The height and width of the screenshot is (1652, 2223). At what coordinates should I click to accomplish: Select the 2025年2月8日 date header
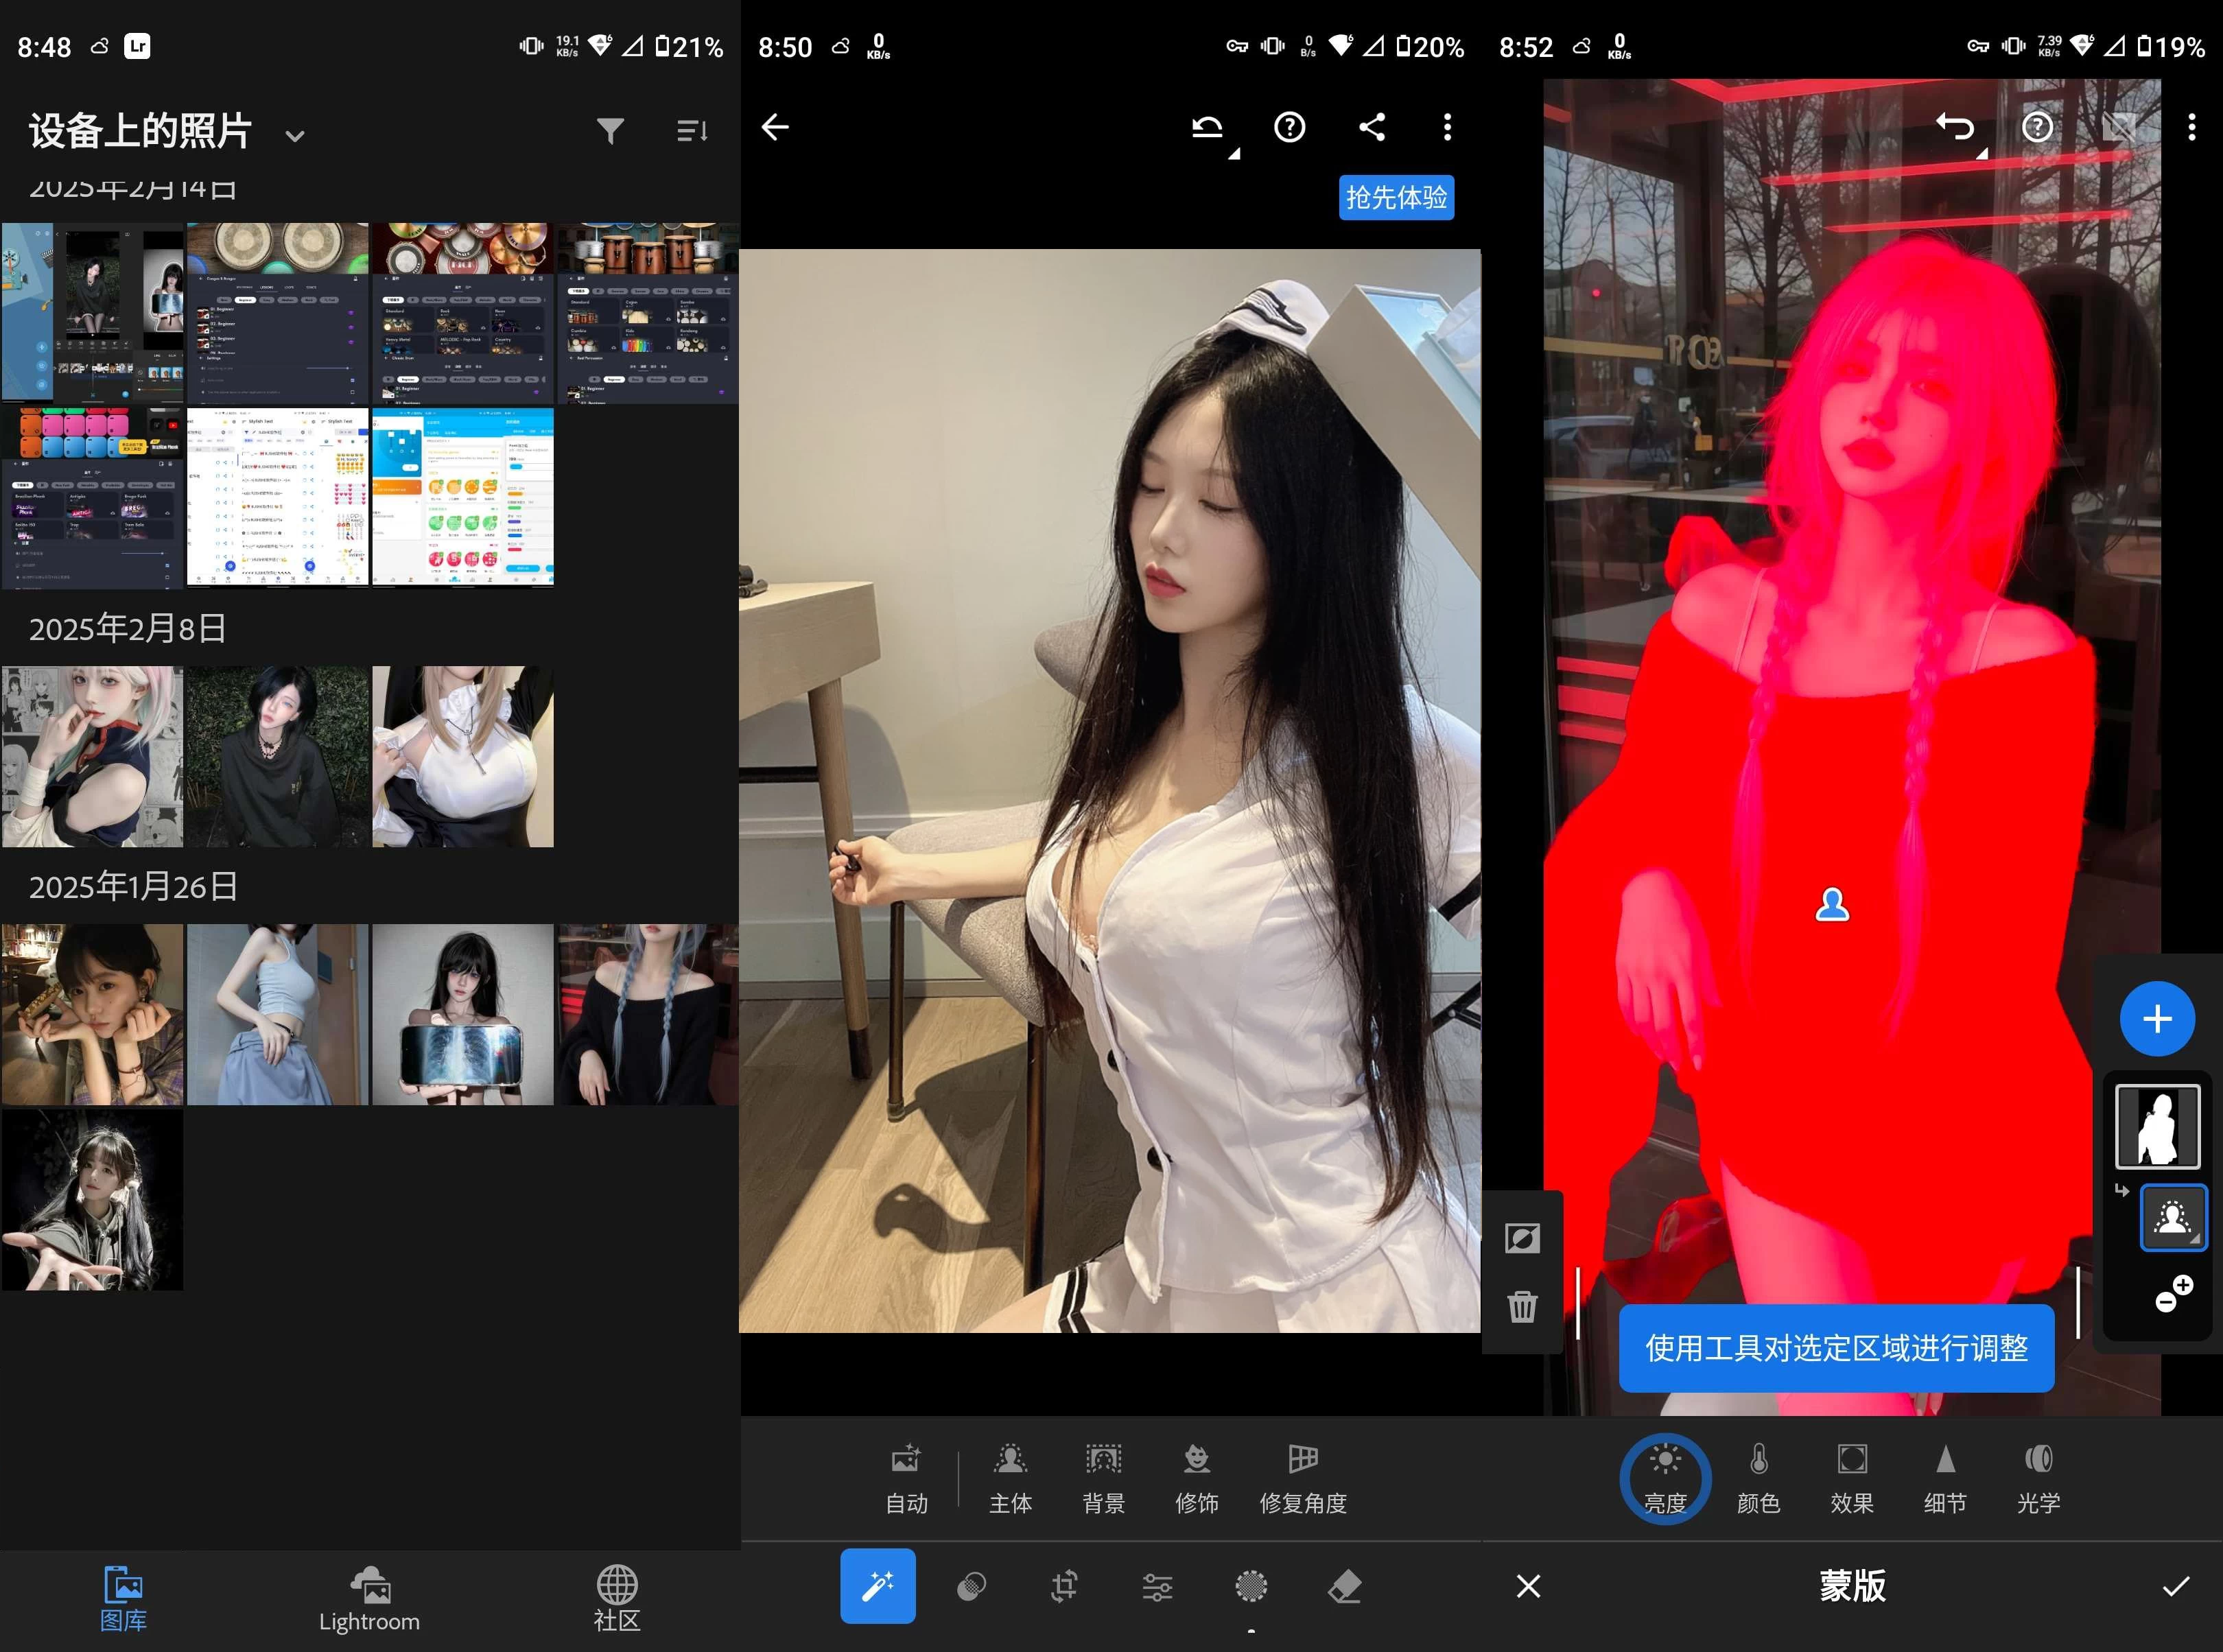click(x=127, y=628)
